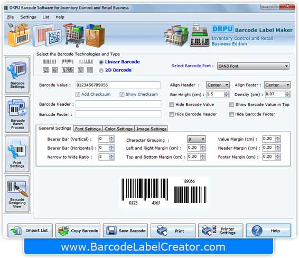Open Print Settings sidebar panel

point(17,154)
